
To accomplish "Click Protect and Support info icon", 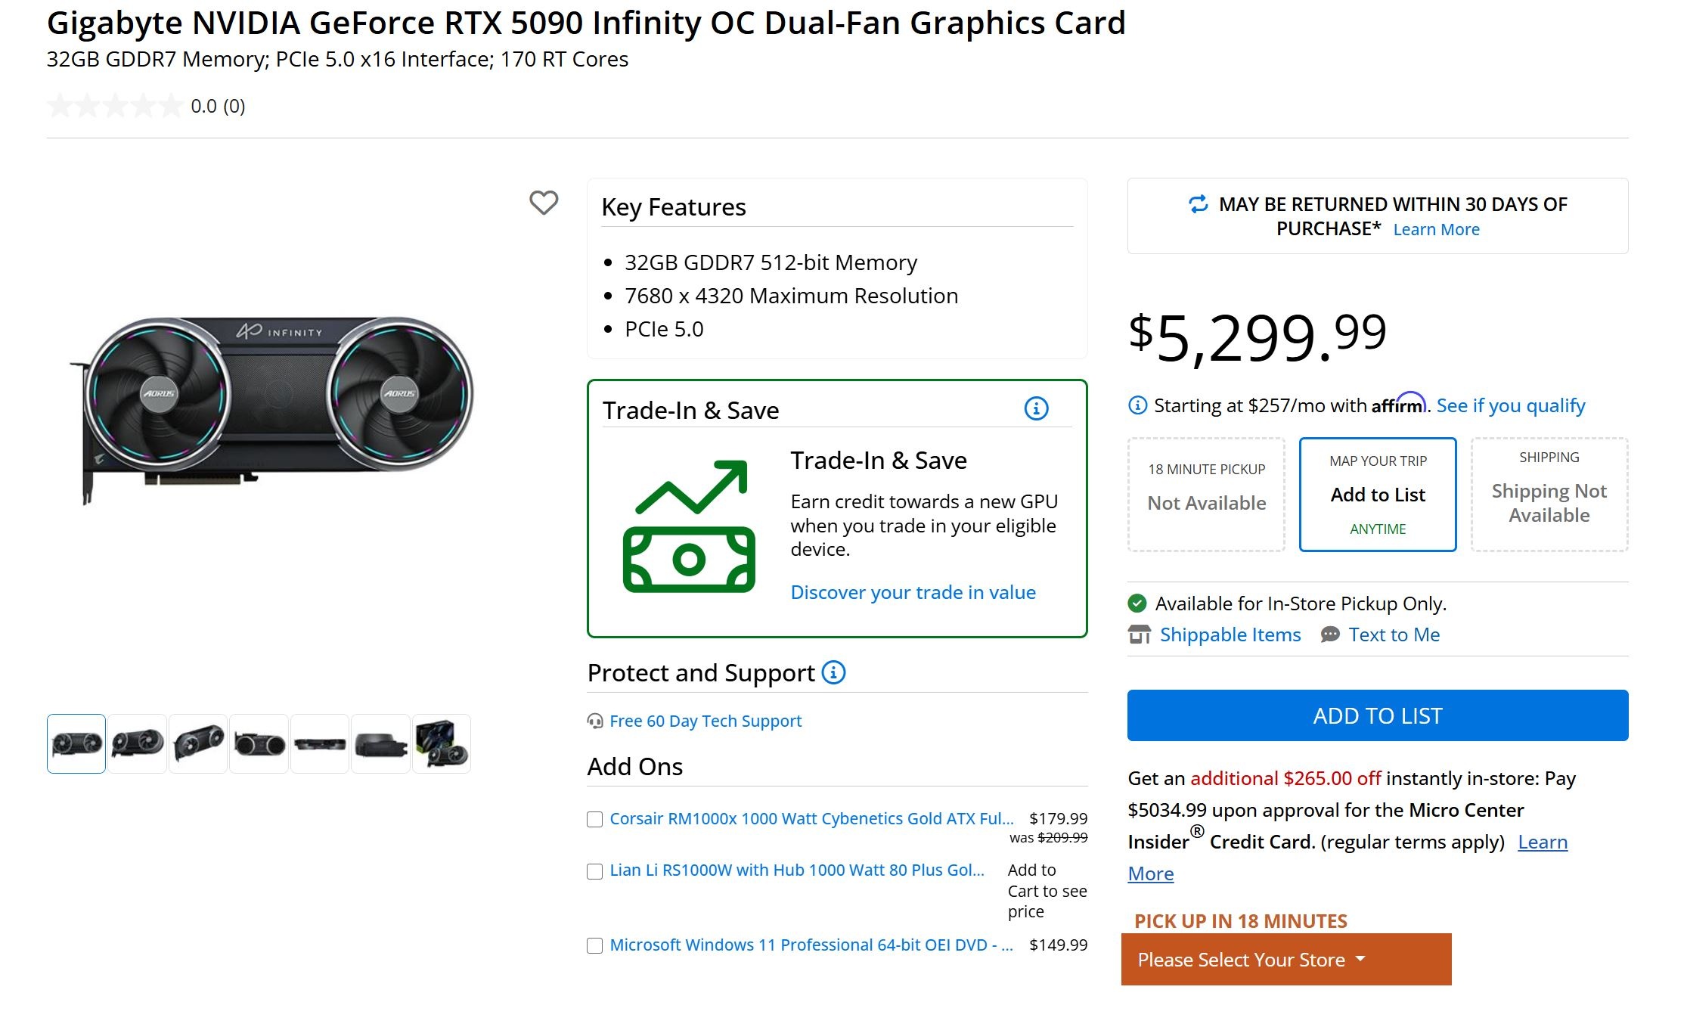I will [x=833, y=672].
